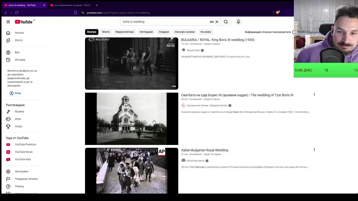The width and height of the screenshot is (358, 201).
Task: Select the Гледани filter chip
Action: (x=164, y=32)
